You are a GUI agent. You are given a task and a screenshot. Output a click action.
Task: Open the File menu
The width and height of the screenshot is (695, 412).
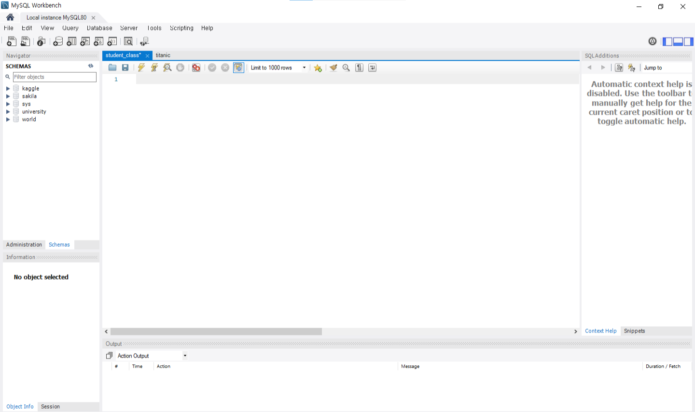coord(9,28)
